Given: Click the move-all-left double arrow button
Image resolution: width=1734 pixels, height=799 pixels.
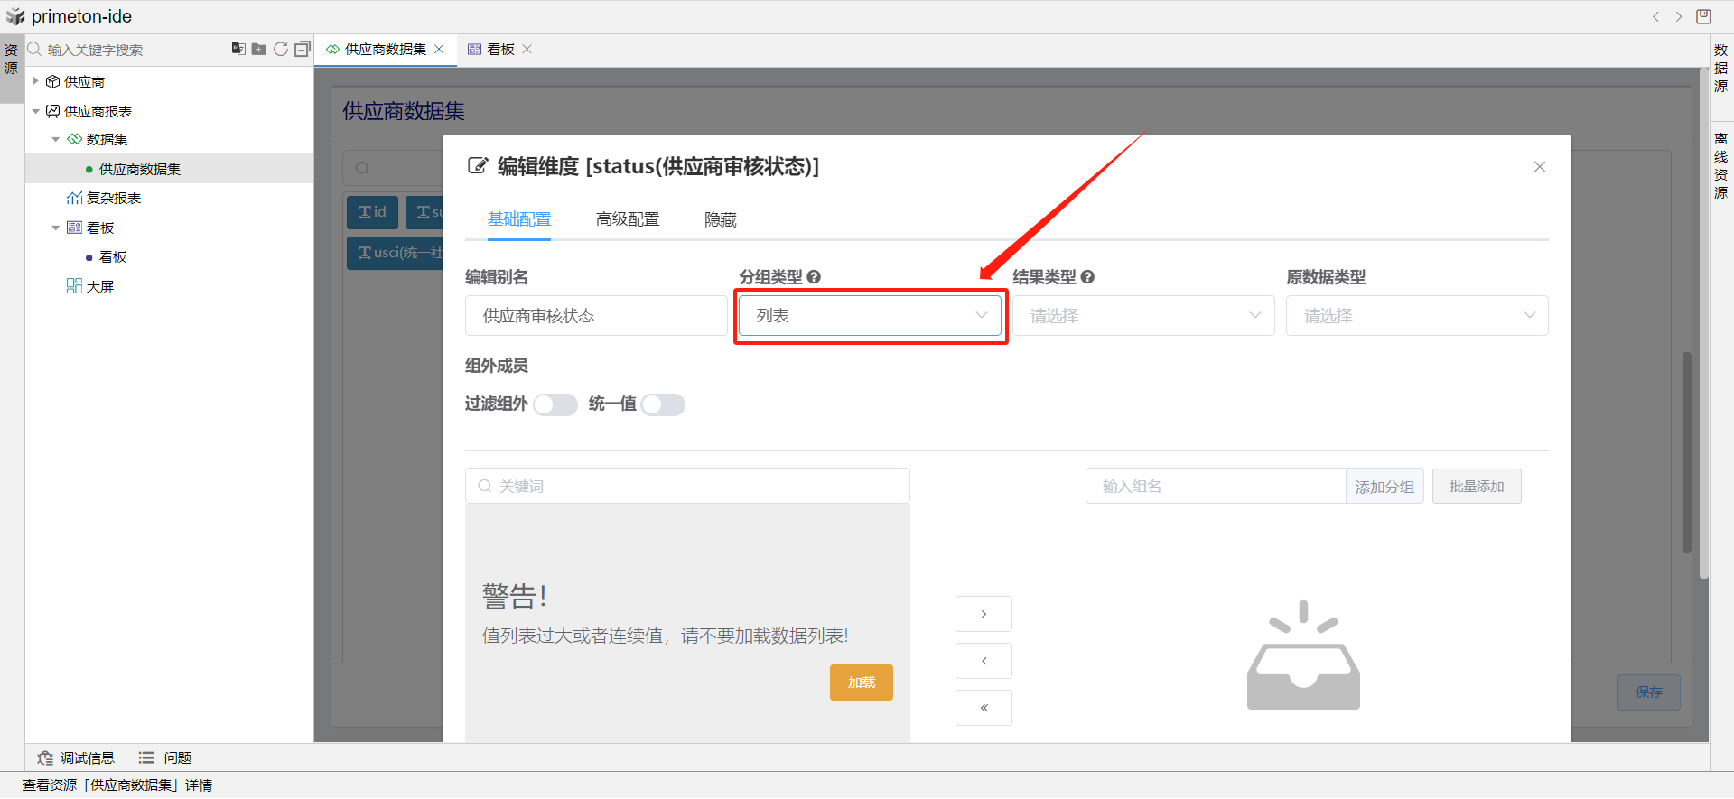Looking at the screenshot, I should pos(984,708).
